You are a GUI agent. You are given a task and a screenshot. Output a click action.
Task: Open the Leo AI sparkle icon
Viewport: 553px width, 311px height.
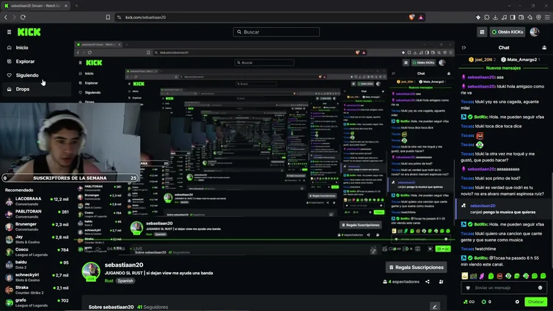click(x=530, y=17)
